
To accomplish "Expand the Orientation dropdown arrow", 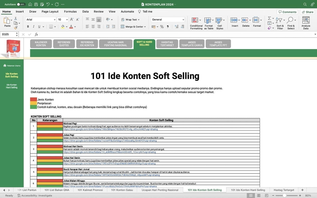I will (x=112, y=20).
